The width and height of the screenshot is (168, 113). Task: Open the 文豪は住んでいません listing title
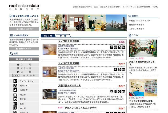[x=70, y=86]
